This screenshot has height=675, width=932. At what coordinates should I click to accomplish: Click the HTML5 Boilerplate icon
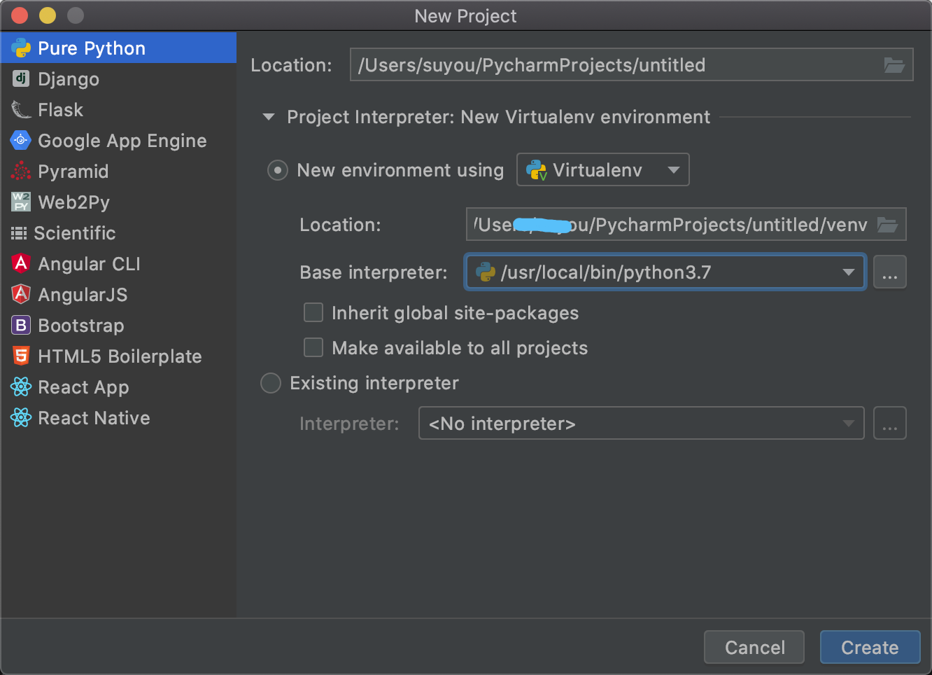[x=21, y=356]
